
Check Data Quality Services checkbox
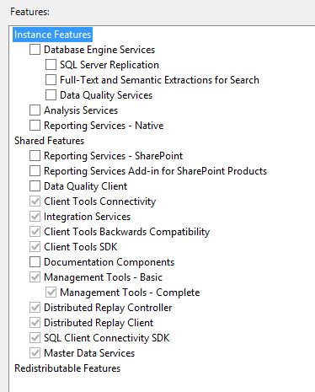(x=51, y=95)
